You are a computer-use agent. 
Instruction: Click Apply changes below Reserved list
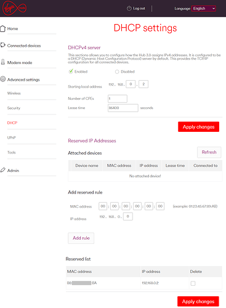[198, 301]
